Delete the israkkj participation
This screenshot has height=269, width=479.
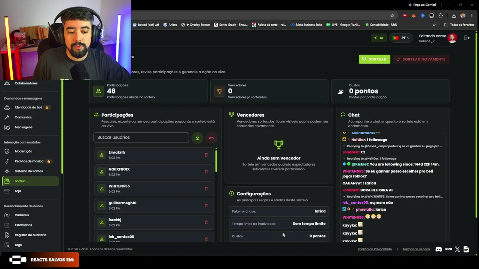(206, 222)
